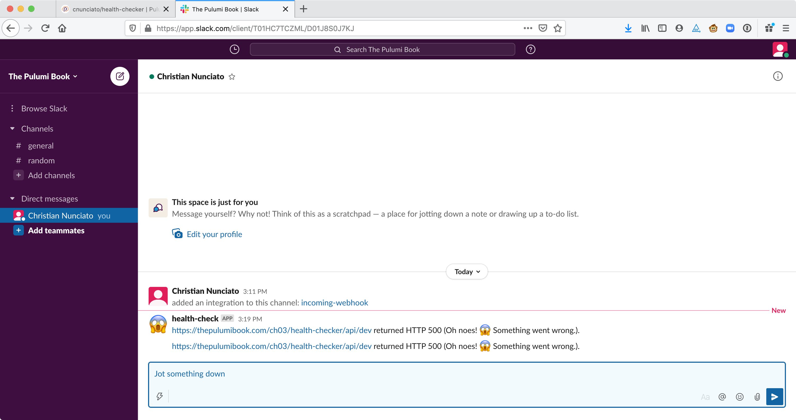
Task: Bookmark this page with star icon
Action: 558,28
